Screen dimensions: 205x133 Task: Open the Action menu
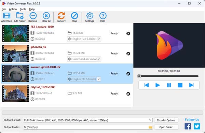pyautogui.click(x=13, y=9)
